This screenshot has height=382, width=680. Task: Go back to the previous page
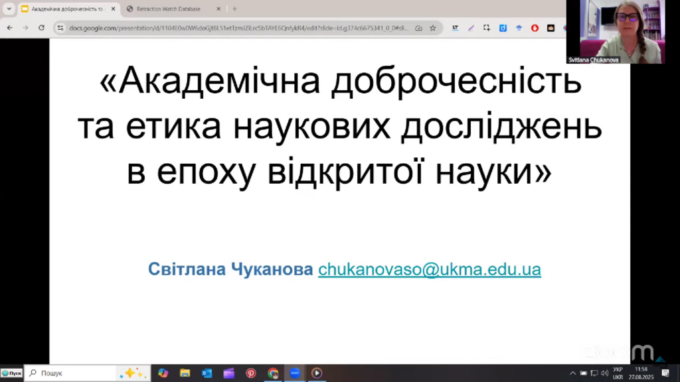[x=9, y=28]
